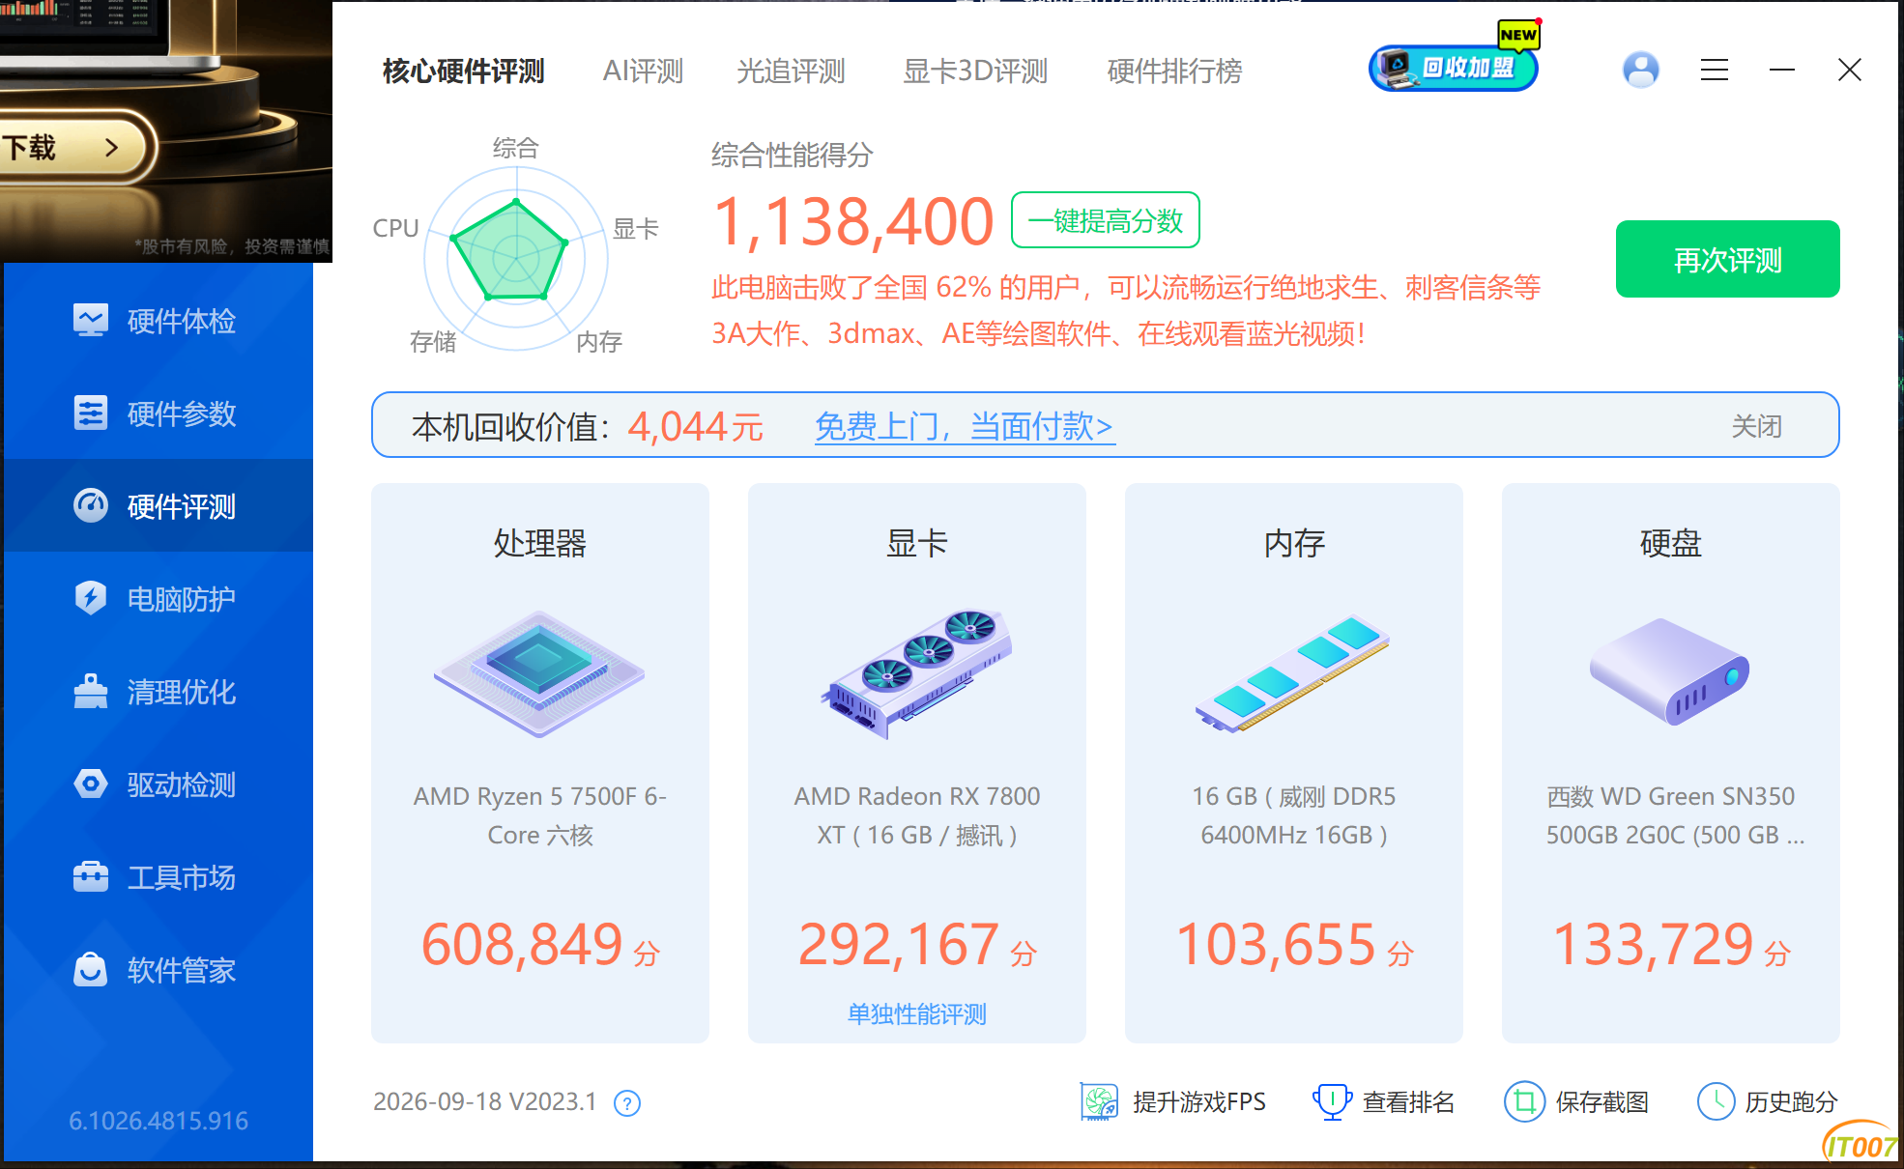Click the 工具市场 toolbox icon
Screen dimensions: 1904x1169
point(91,877)
